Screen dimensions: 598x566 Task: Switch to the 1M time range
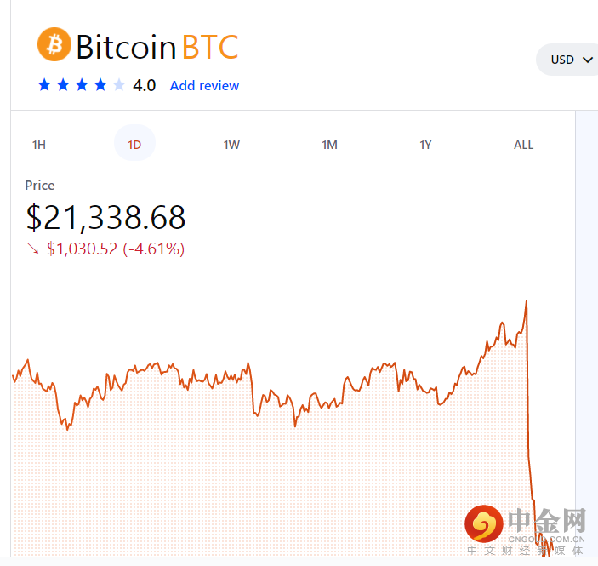329,145
